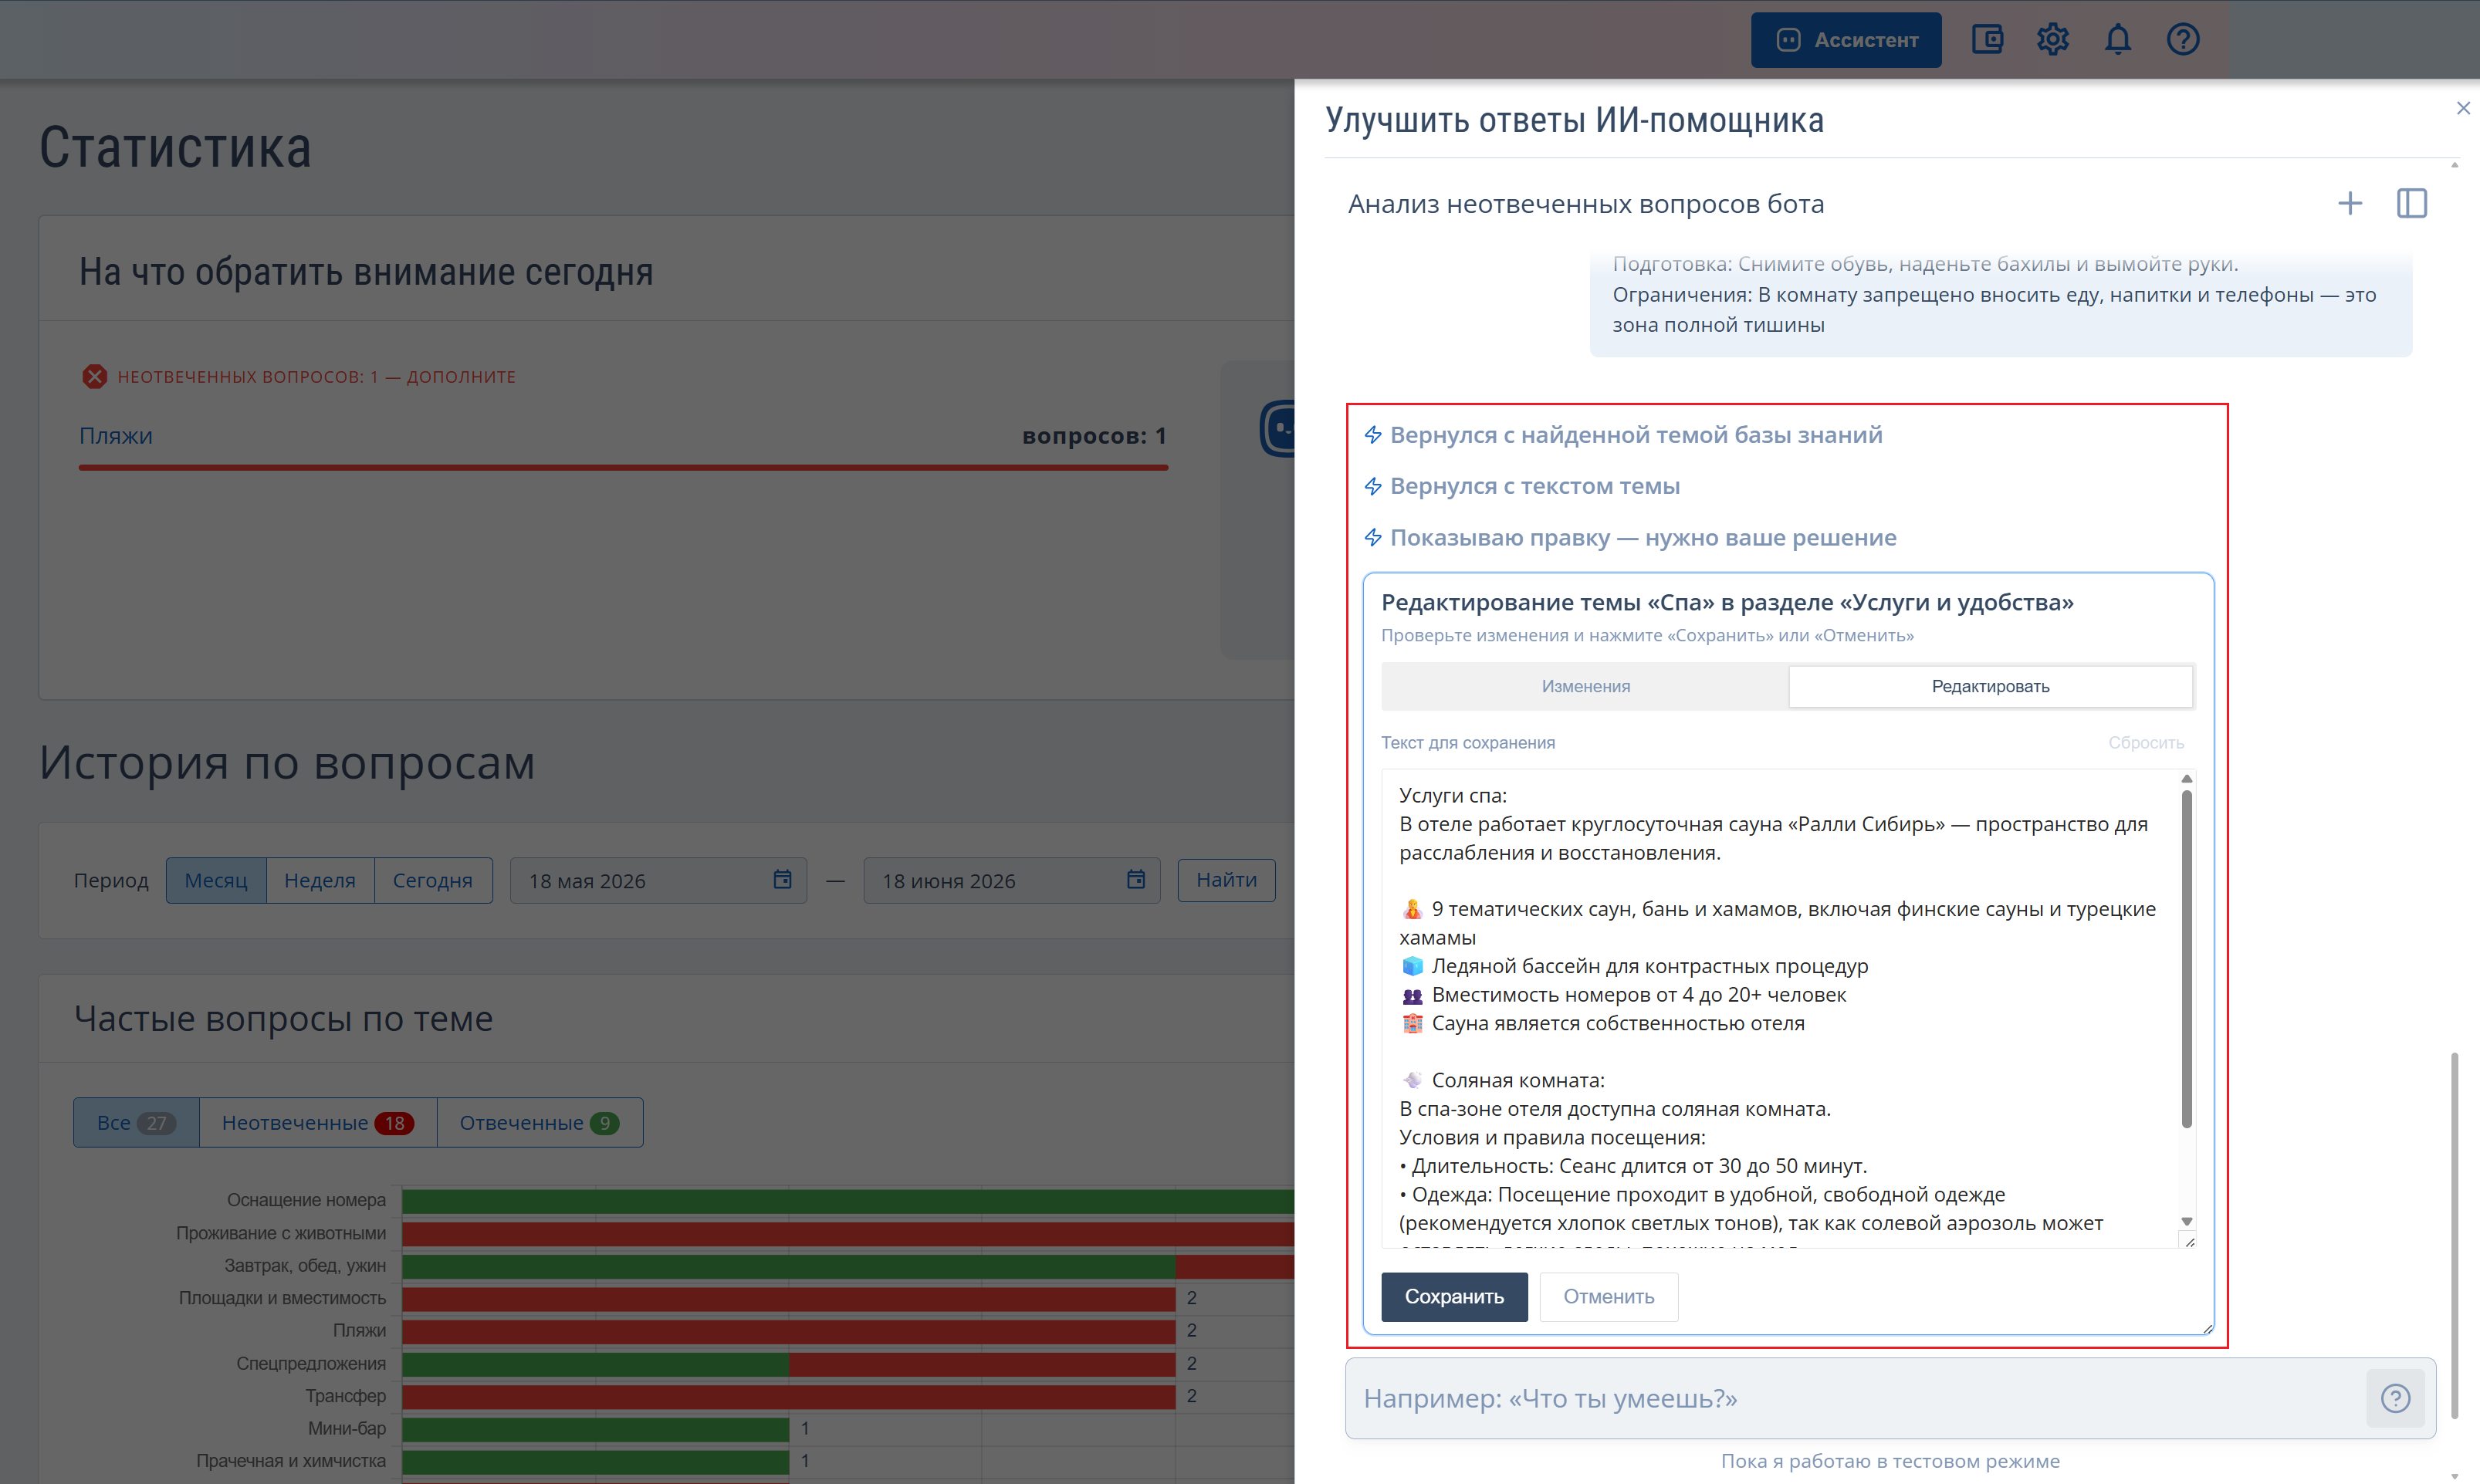Expand 'Вернулся с текстом темы' step
This screenshot has width=2480, height=1484.
[1522, 486]
